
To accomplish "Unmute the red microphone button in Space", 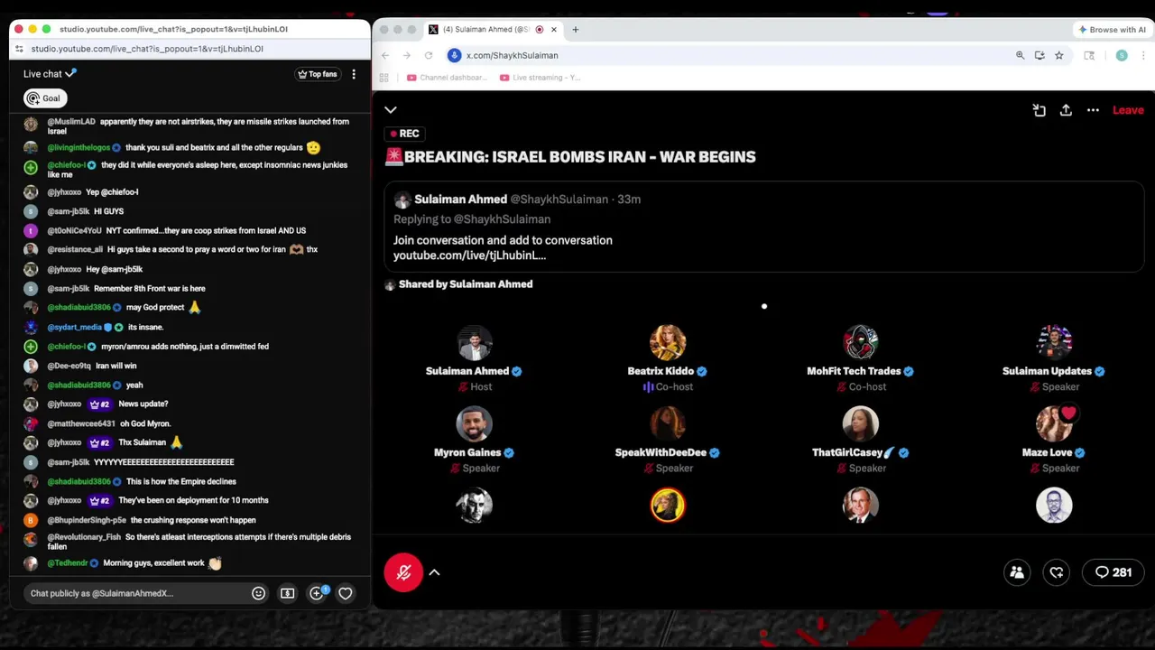I will pyautogui.click(x=403, y=572).
